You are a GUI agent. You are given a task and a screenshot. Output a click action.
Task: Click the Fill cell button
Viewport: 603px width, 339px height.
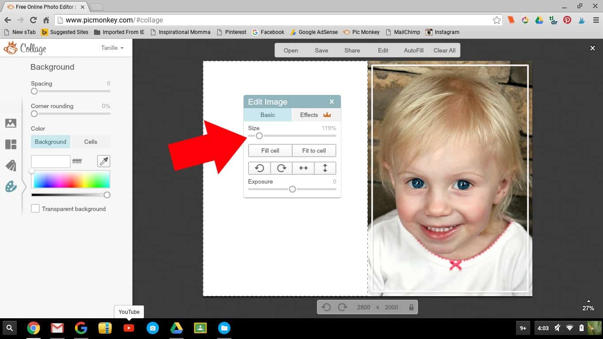click(x=270, y=151)
